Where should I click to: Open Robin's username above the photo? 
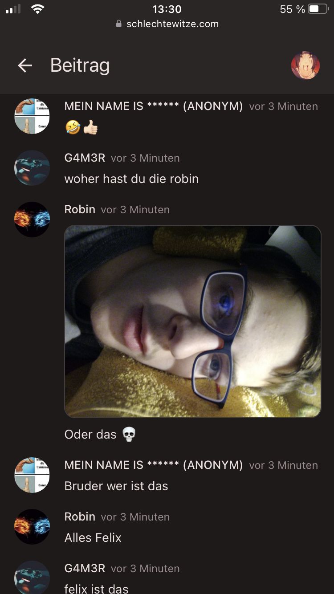click(80, 209)
